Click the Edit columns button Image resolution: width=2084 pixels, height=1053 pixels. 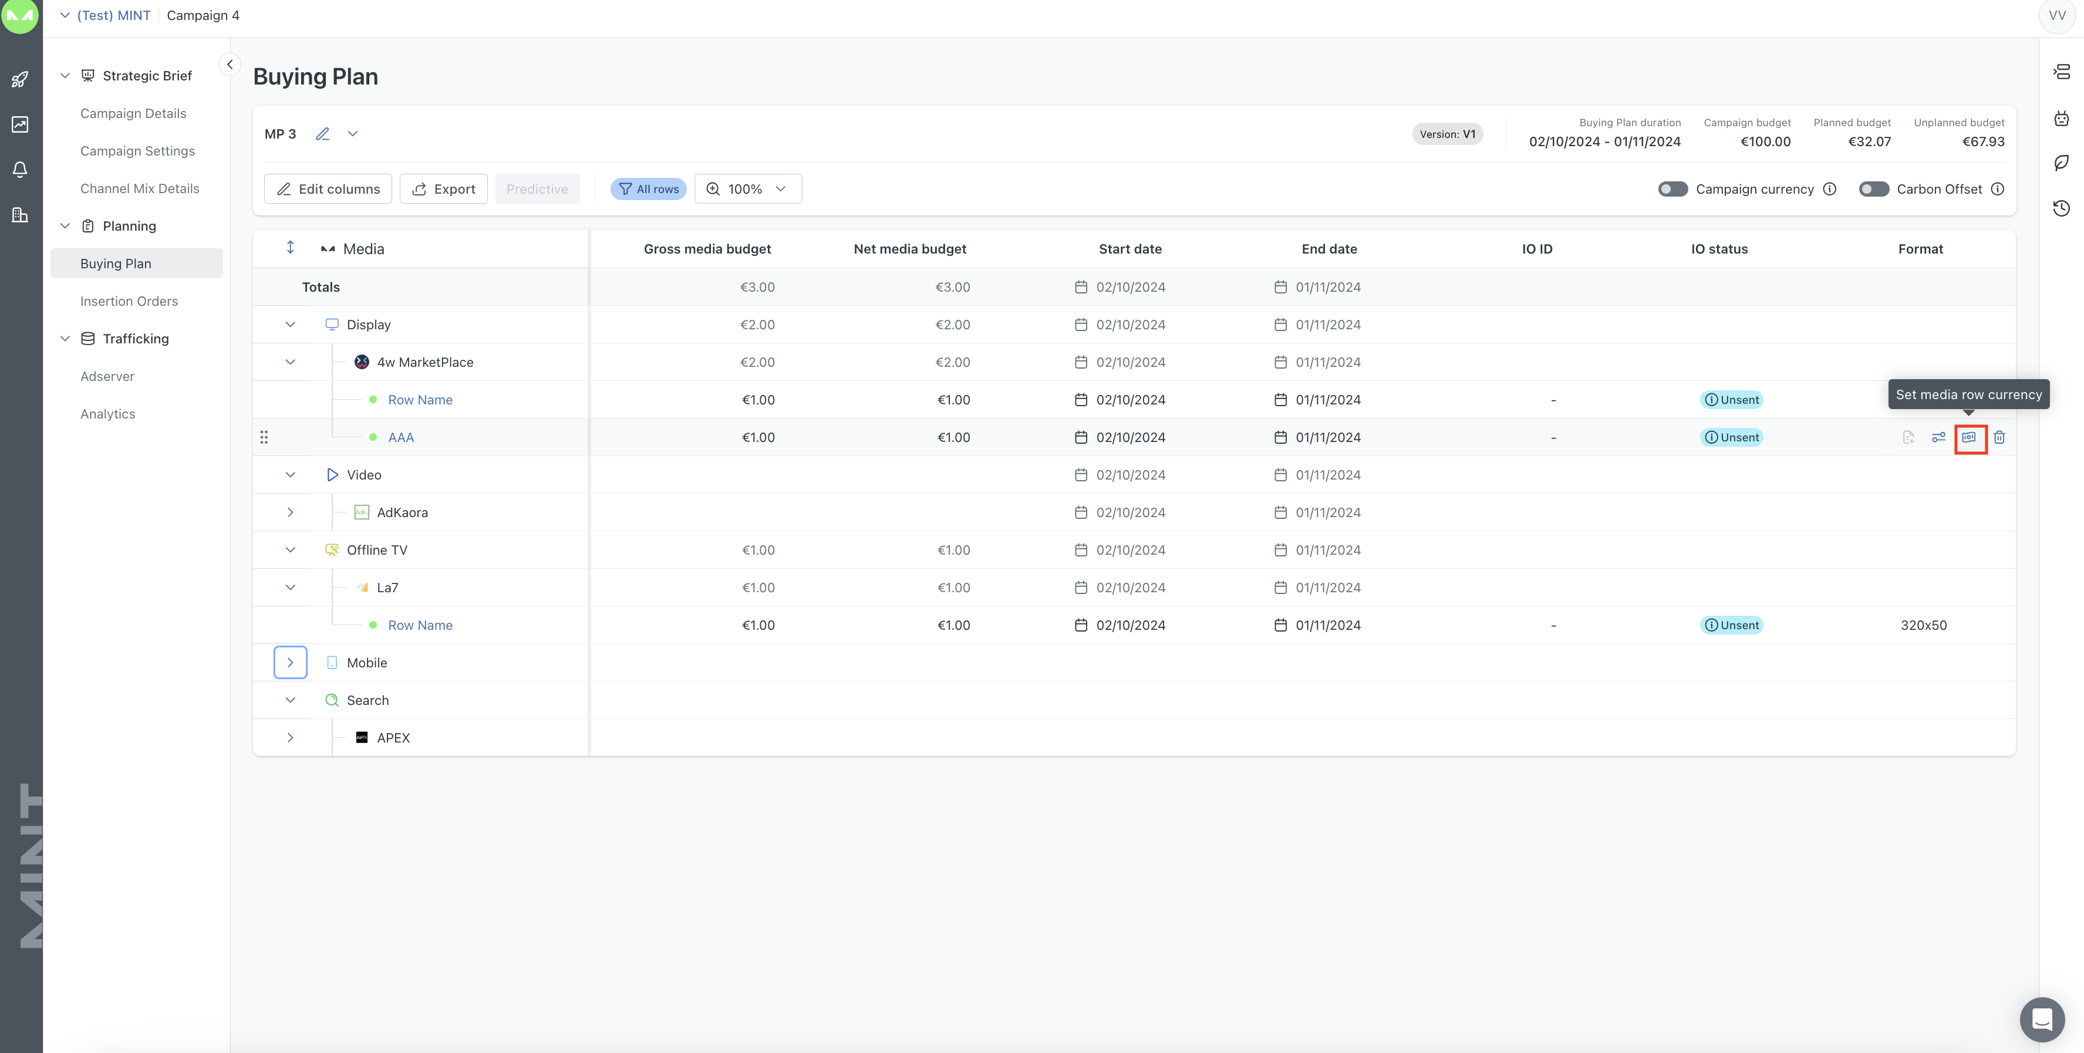click(x=328, y=189)
